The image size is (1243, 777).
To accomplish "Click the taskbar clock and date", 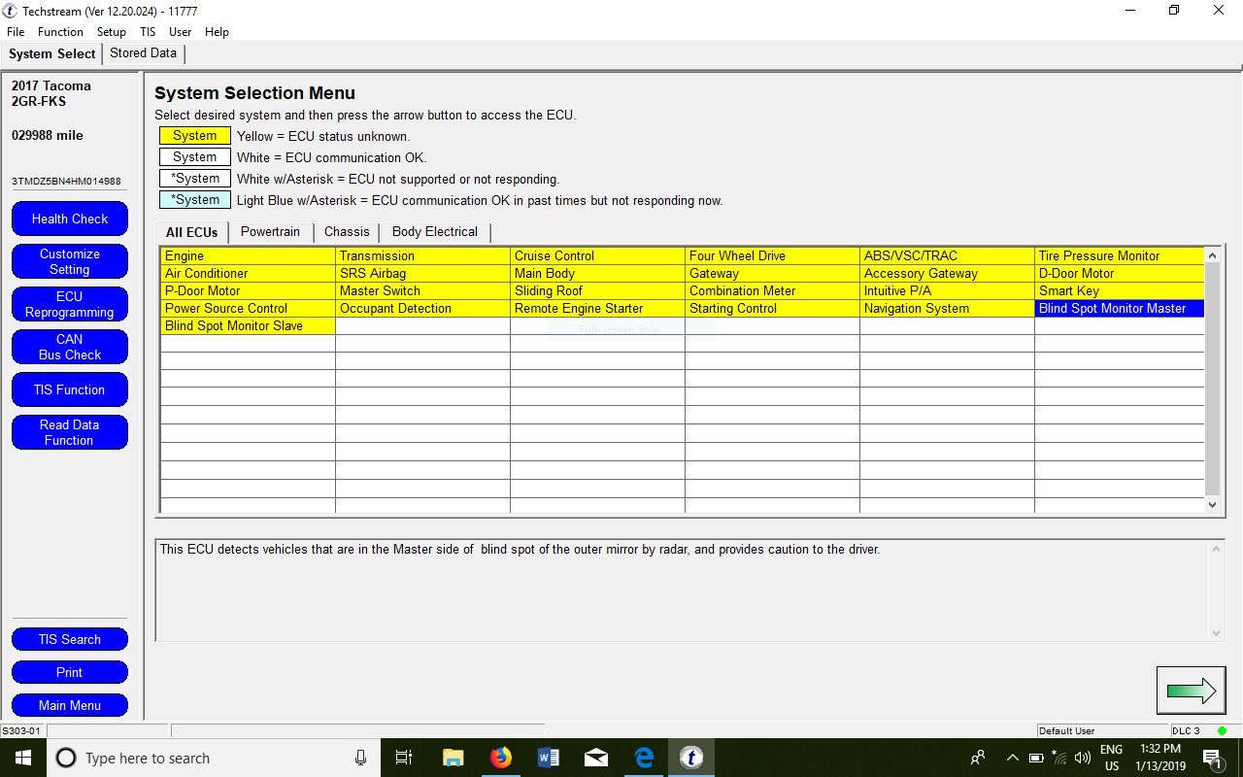I will 1159,758.
